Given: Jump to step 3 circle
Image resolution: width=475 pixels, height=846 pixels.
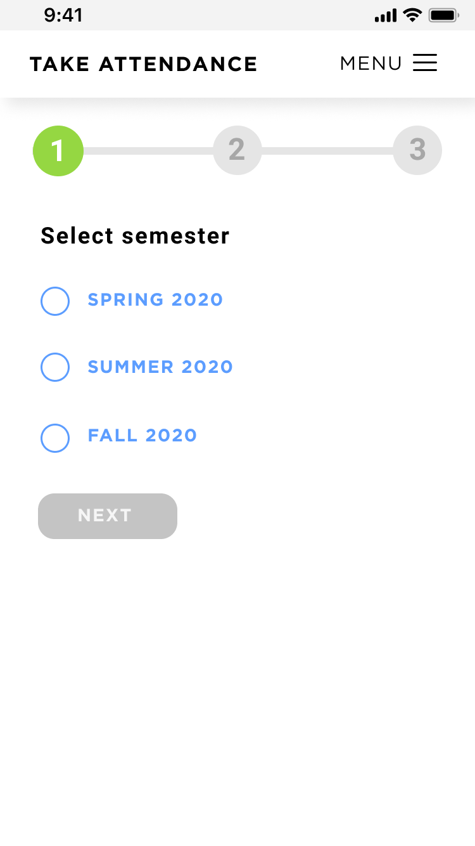Looking at the screenshot, I should click(417, 150).
